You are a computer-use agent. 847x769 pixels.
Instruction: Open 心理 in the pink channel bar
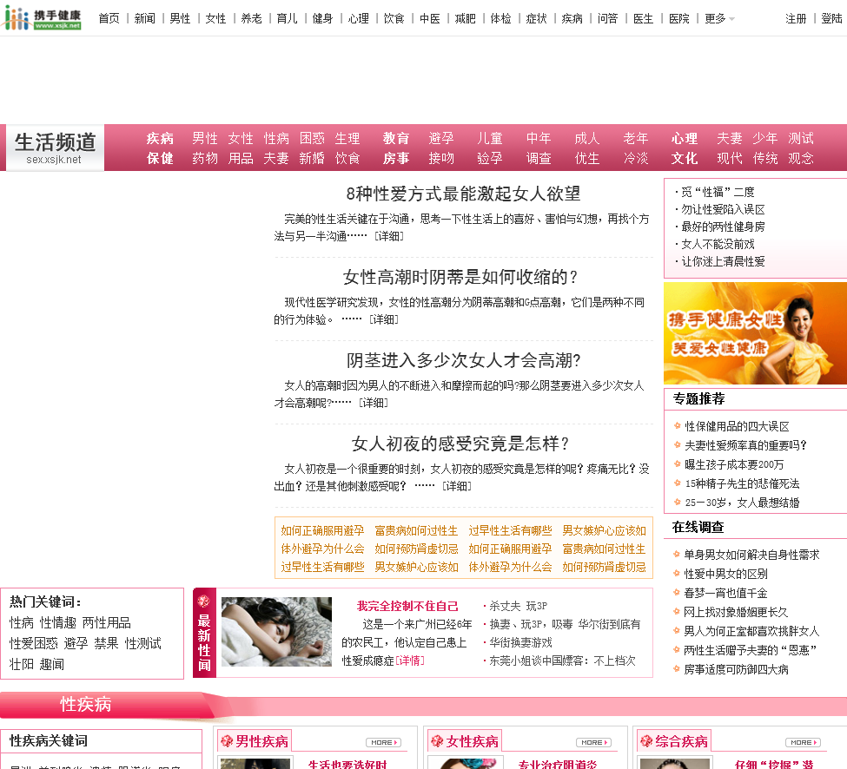[x=685, y=139]
